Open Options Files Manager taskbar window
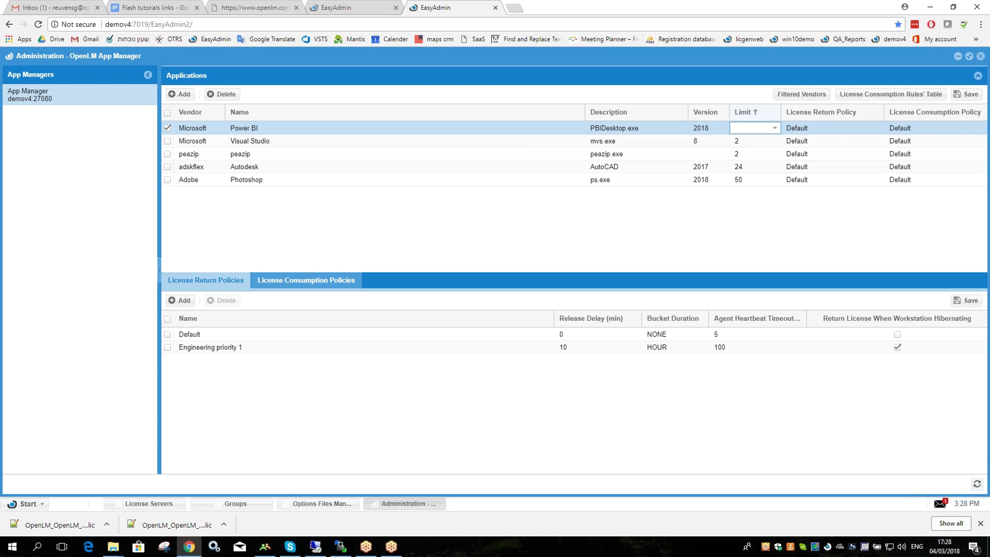The height and width of the screenshot is (557, 990). click(318, 503)
